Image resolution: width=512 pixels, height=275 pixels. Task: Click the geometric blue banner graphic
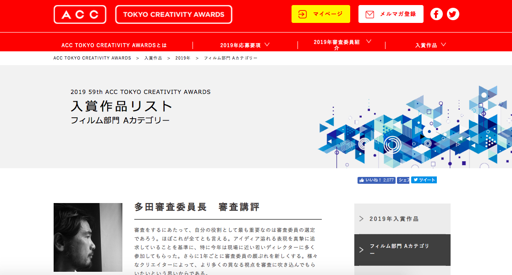coord(415,126)
